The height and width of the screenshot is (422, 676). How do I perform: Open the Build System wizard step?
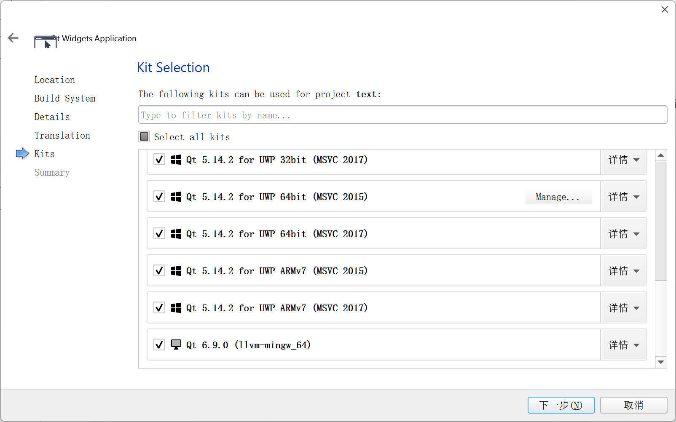65,99
